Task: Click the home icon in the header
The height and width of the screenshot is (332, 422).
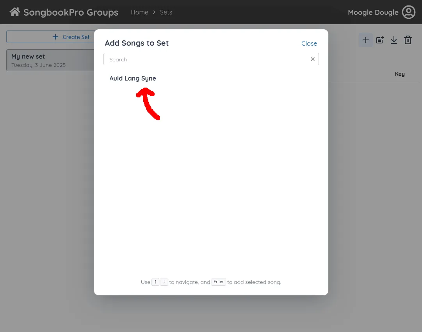Action: 14,11
